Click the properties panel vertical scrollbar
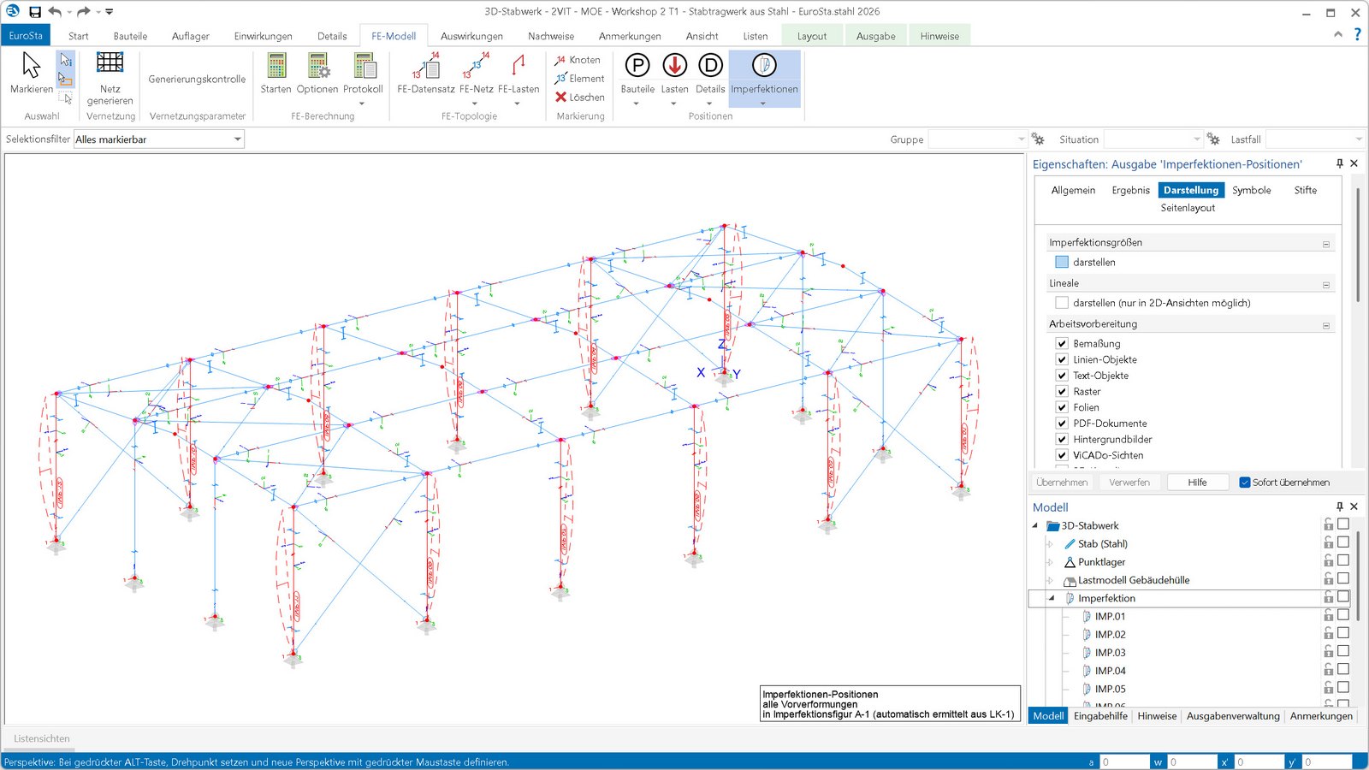This screenshot has height=770, width=1369. point(1358,244)
